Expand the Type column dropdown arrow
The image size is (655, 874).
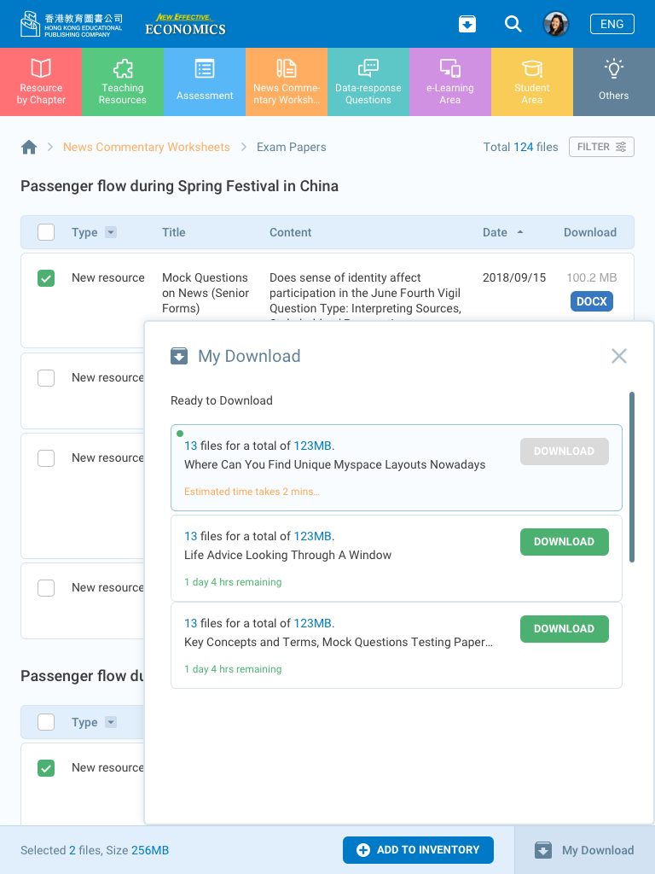111,232
